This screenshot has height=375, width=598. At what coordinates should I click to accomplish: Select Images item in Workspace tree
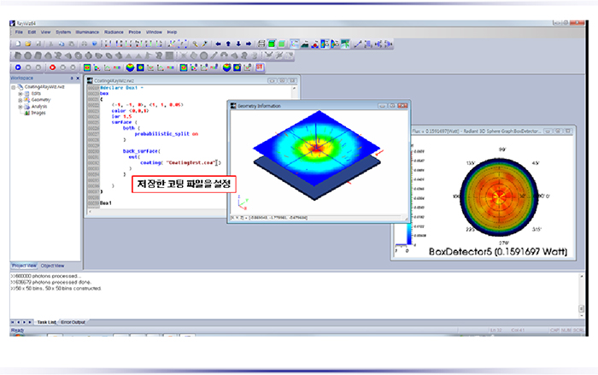tap(38, 113)
